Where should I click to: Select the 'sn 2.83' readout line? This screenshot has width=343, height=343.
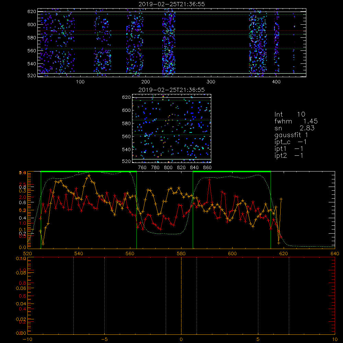(x=294, y=128)
